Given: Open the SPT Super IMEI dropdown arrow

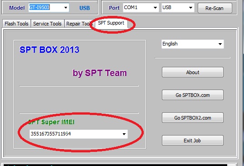Looking at the screenshot, I should coord(124,134).
